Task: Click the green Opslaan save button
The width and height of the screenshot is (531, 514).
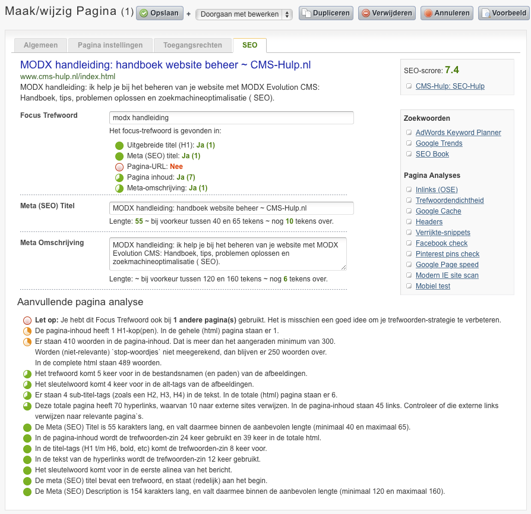Action: coord(160,13)
